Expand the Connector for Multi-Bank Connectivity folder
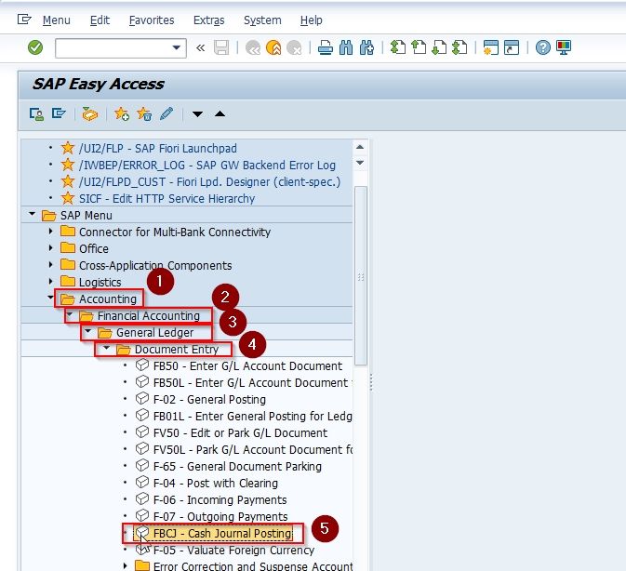 [50, 232]
